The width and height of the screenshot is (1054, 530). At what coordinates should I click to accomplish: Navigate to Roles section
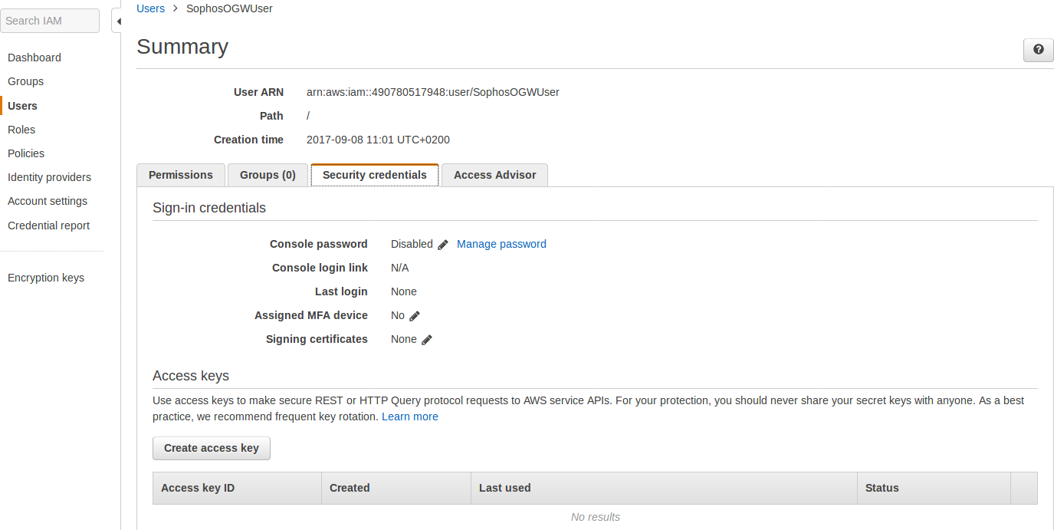point(21,129)
